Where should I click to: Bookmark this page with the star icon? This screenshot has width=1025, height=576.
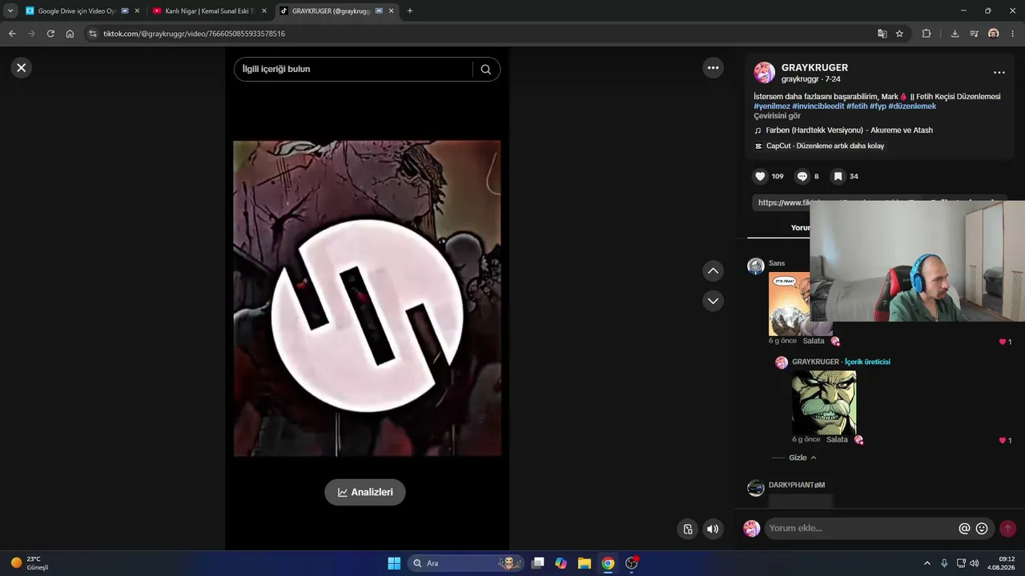(899, 34)
